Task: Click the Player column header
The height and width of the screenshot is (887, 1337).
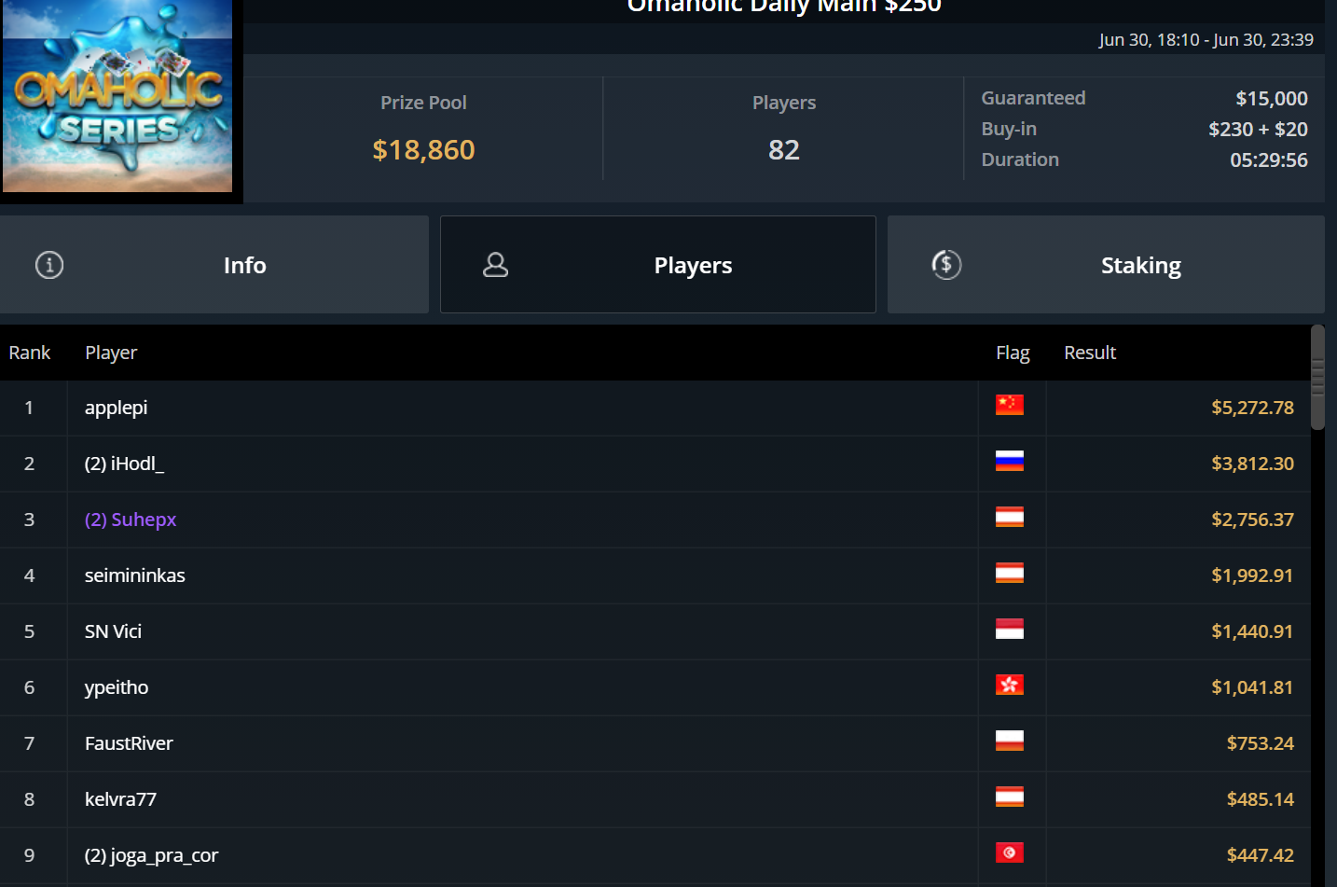Action: [x=111, y=353]
